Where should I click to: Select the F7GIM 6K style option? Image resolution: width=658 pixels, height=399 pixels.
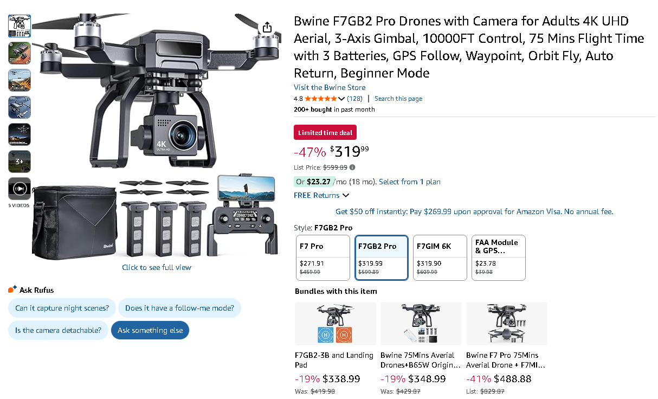[x=440, y=258]
